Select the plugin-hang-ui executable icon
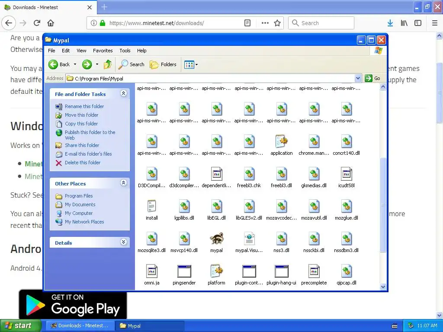Image resolution: width=443 pixels, height=332 pixels. click(281, 271)
